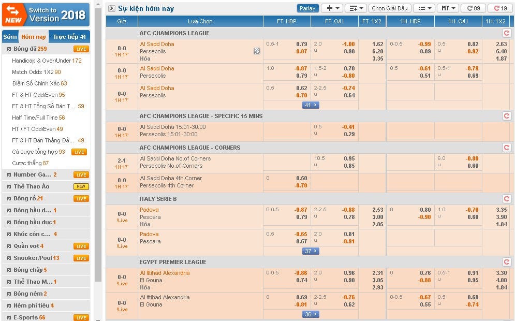The width and height of the screenshot is (515, 321).
Task: Click the NEW badge beside Thể Thao Ảo
Action: point(81,186)
